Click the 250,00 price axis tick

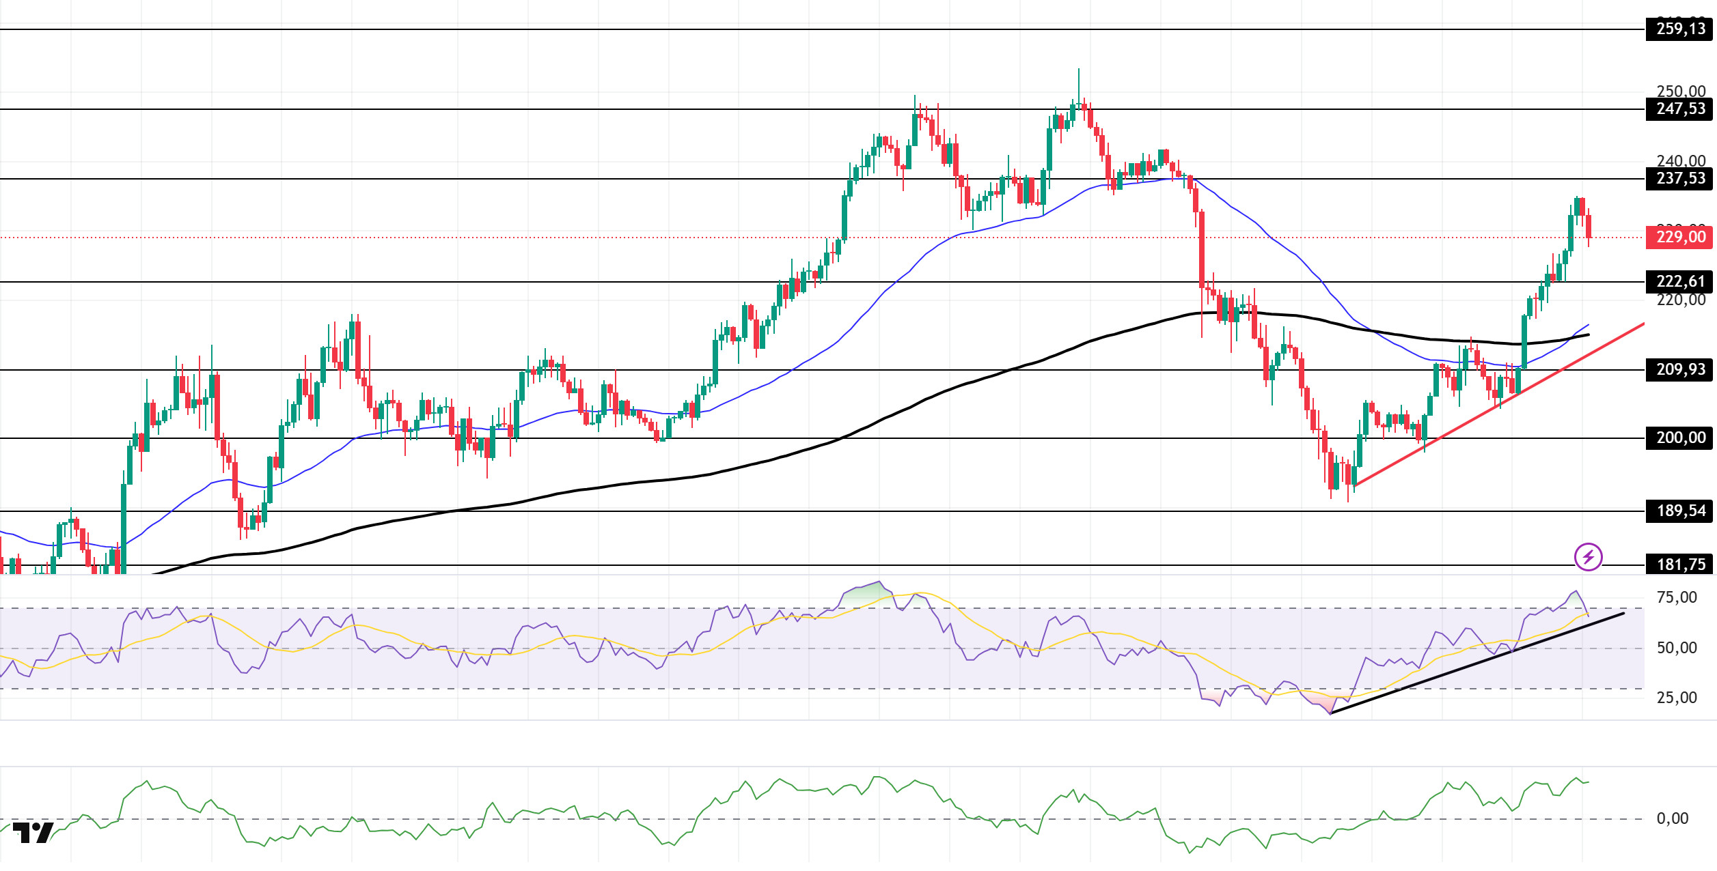[1680, 90]
